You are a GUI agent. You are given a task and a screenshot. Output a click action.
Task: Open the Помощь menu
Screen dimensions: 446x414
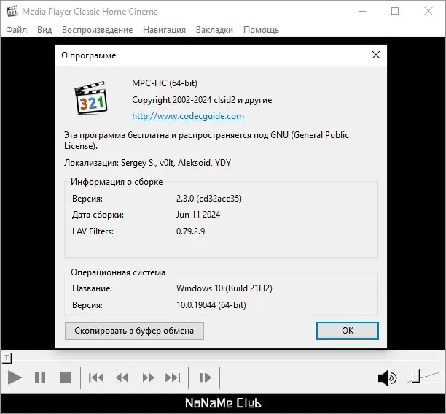(261, 30)
